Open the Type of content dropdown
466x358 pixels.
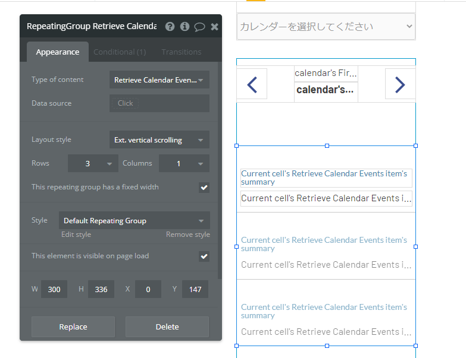click(x=159, y=80)
